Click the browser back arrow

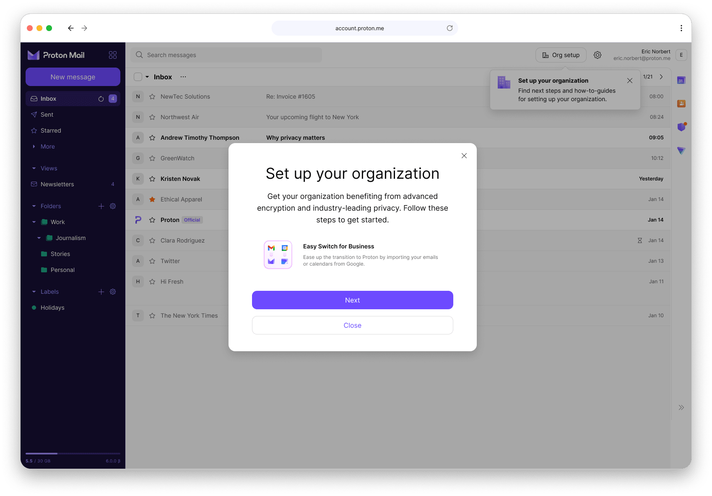(71, 28)
